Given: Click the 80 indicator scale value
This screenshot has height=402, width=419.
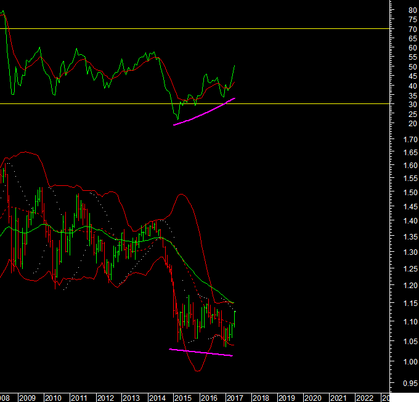Looking at the screenshot, I should [x=413, y=10].
